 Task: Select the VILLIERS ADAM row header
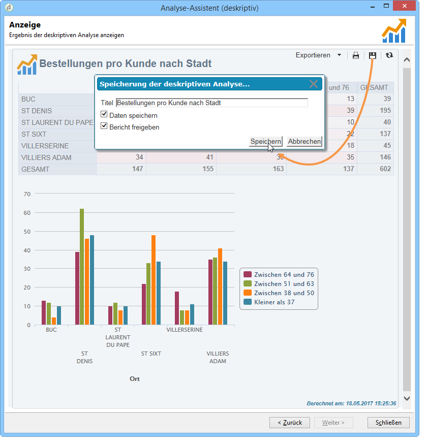tap(57, 157)
